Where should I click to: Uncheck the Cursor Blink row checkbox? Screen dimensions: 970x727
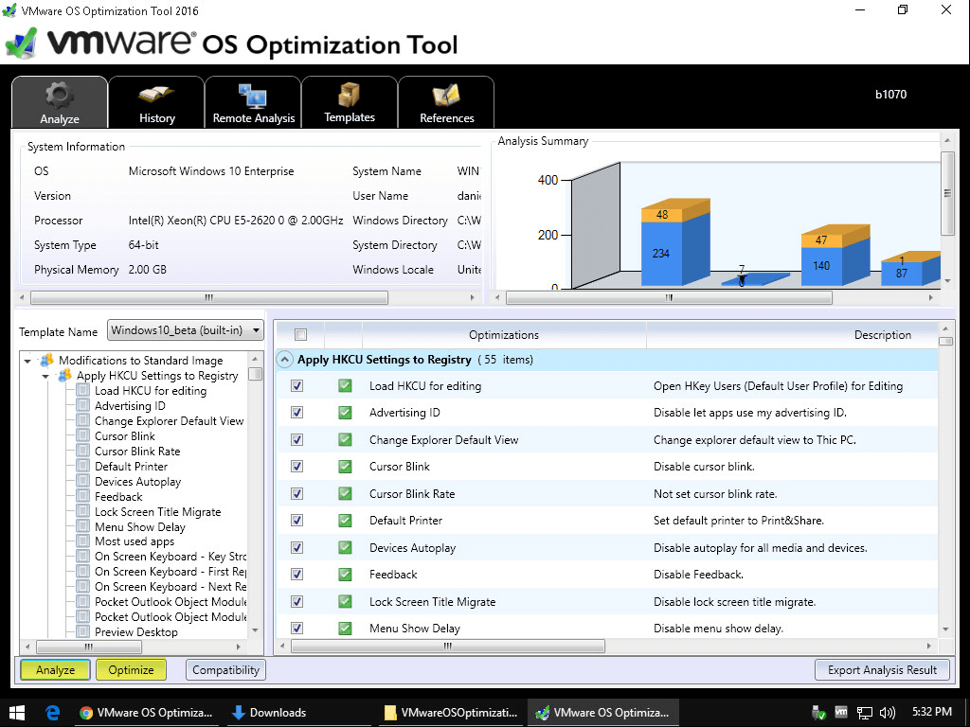point(296,466)
